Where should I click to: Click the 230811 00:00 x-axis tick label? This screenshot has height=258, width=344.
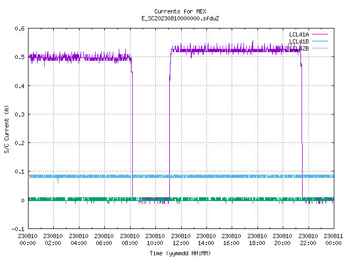pos(333,240)
